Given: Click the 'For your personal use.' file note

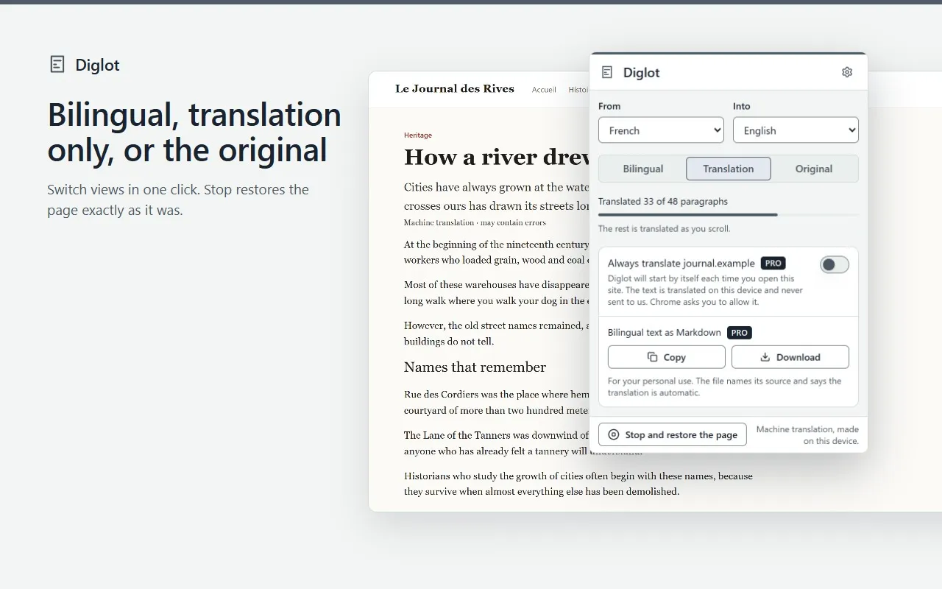Looking at the screenshot, I should click(x=725, y=387).
